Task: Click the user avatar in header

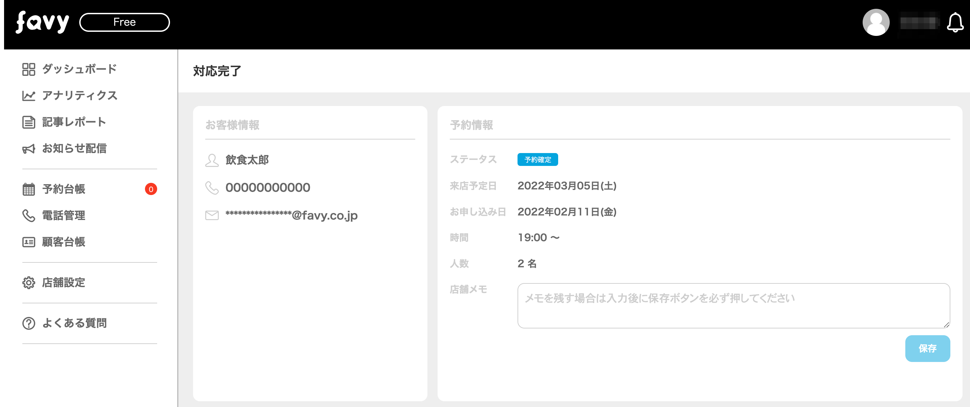Action: (876, 23)
